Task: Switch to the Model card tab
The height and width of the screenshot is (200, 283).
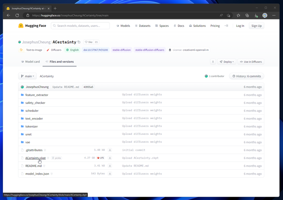Action: 30,61
